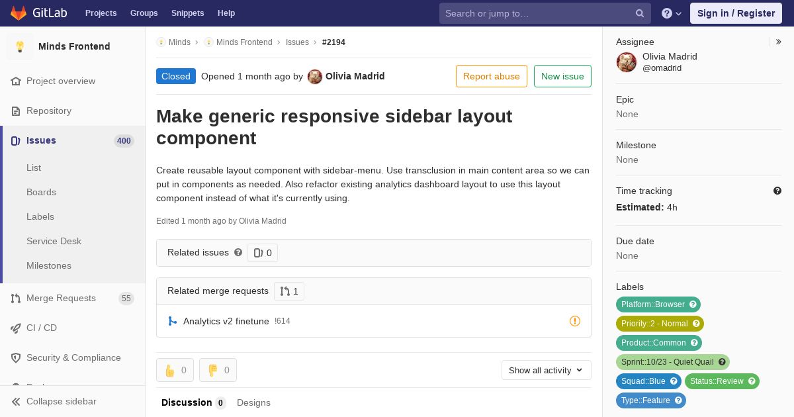Open Boards in the sidebar
794x417 pixels.
[x=41, y=192]
